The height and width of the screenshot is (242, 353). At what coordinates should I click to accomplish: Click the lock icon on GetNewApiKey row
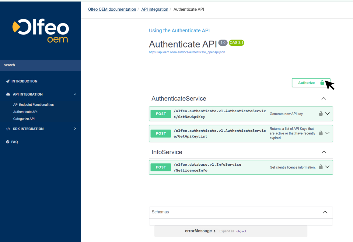point(320,114)
